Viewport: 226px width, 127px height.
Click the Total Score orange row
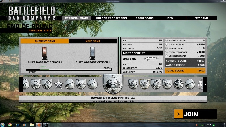[185, 71]
